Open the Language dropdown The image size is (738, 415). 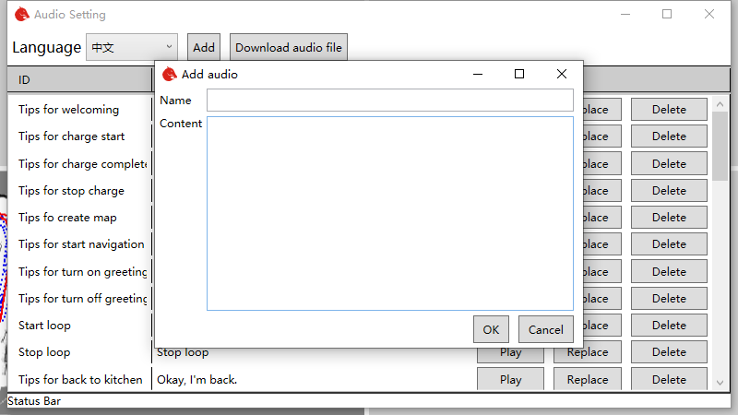[x=131, y=47]
